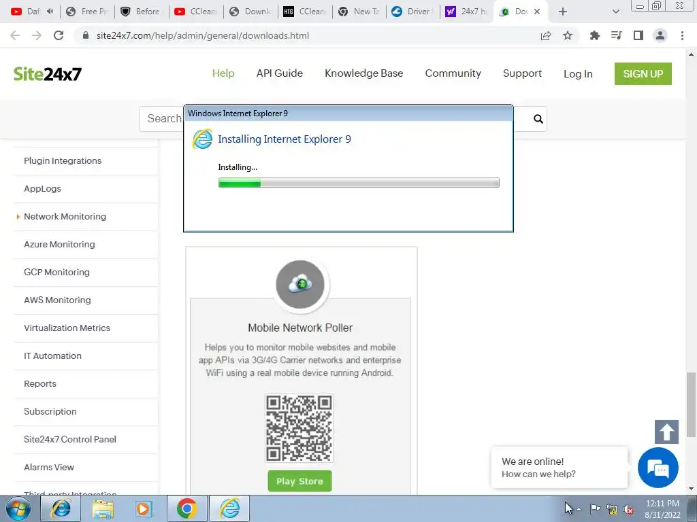This screenshot has height=522, width=697.
Task: Toggle the side panel icon
Action: click(x=638, y=35)
